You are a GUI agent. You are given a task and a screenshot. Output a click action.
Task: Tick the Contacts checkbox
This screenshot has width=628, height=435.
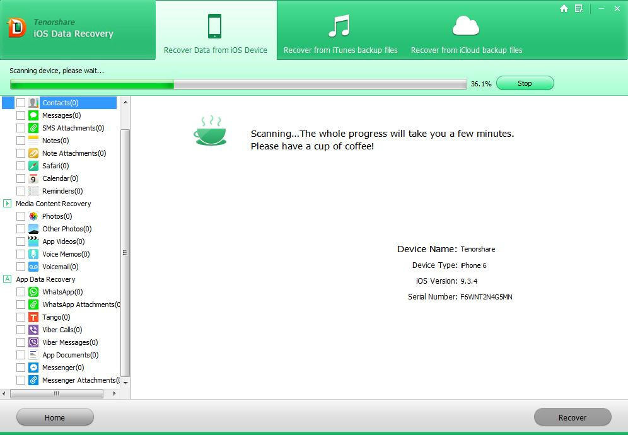[21, 103]
